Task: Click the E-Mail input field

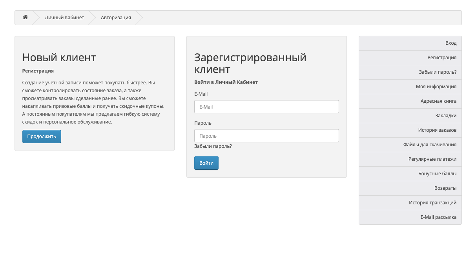Action: (x=266, y=107)
